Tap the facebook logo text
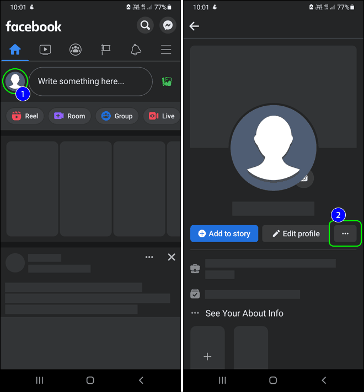 click(33, 26)
